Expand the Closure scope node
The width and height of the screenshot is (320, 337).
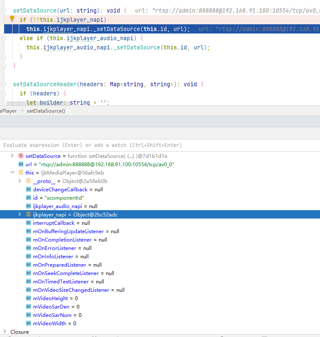(5, 332)
